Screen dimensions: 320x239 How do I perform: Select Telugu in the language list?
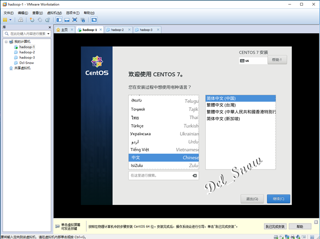coord(164,101)
